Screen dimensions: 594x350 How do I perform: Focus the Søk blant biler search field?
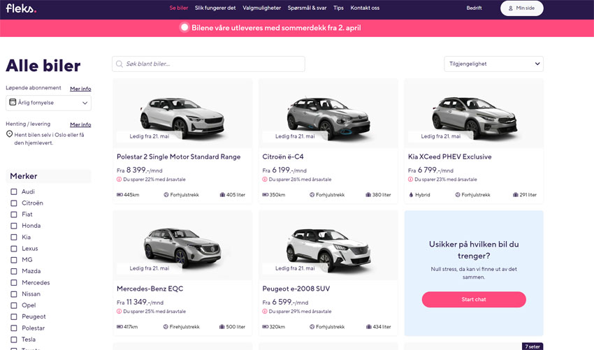(x=210, y=64)
